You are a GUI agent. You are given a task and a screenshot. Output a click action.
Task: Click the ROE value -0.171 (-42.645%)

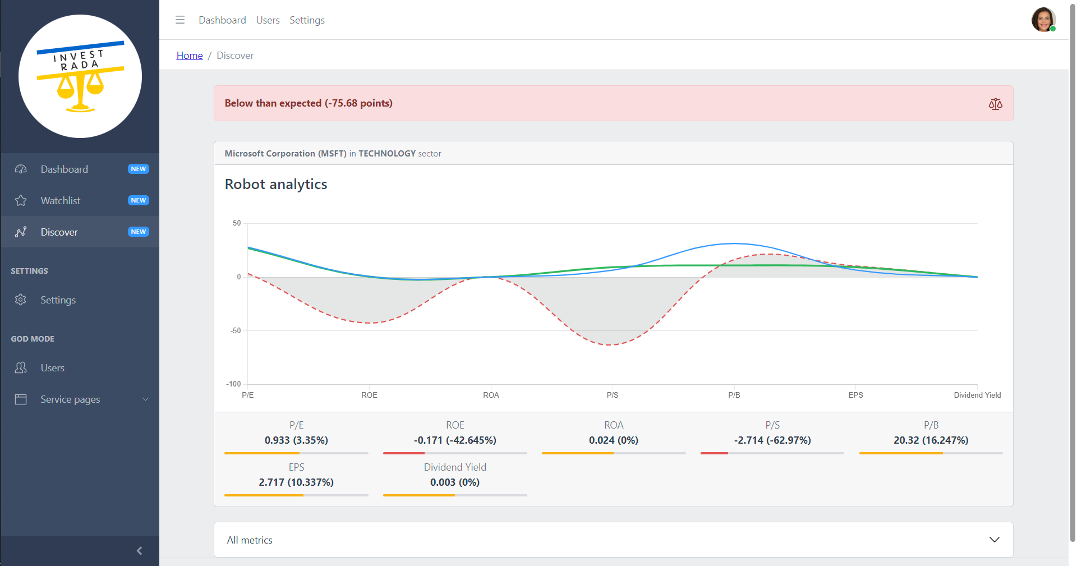coord(455,440)
